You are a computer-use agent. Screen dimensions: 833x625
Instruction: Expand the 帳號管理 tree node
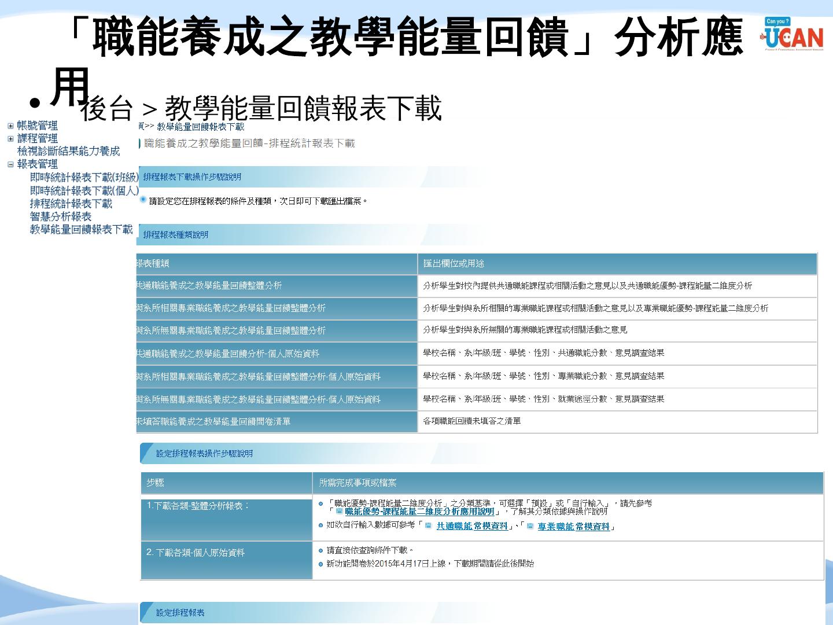[x=10, y=126]
